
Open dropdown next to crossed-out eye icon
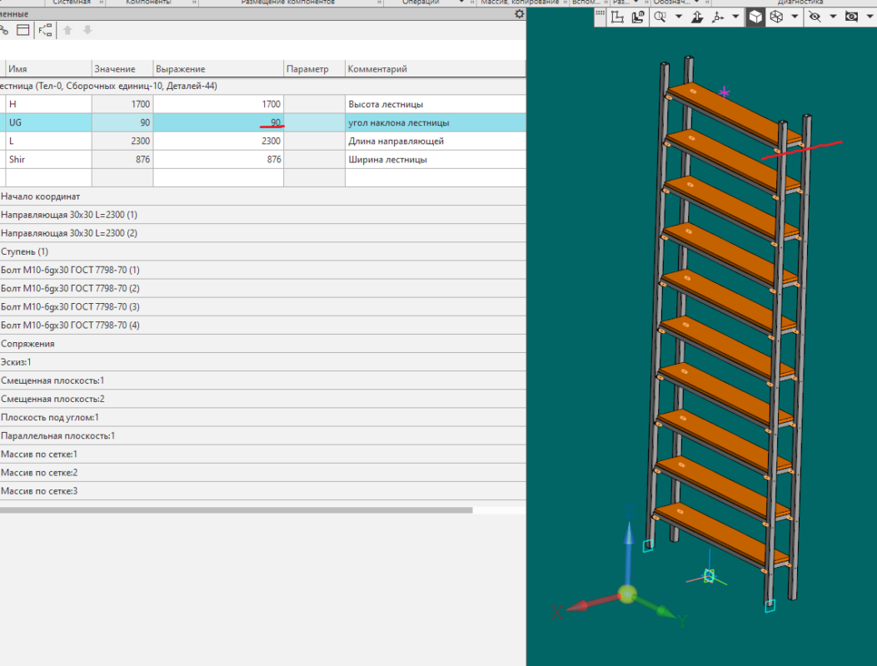[x=833, y=17]
